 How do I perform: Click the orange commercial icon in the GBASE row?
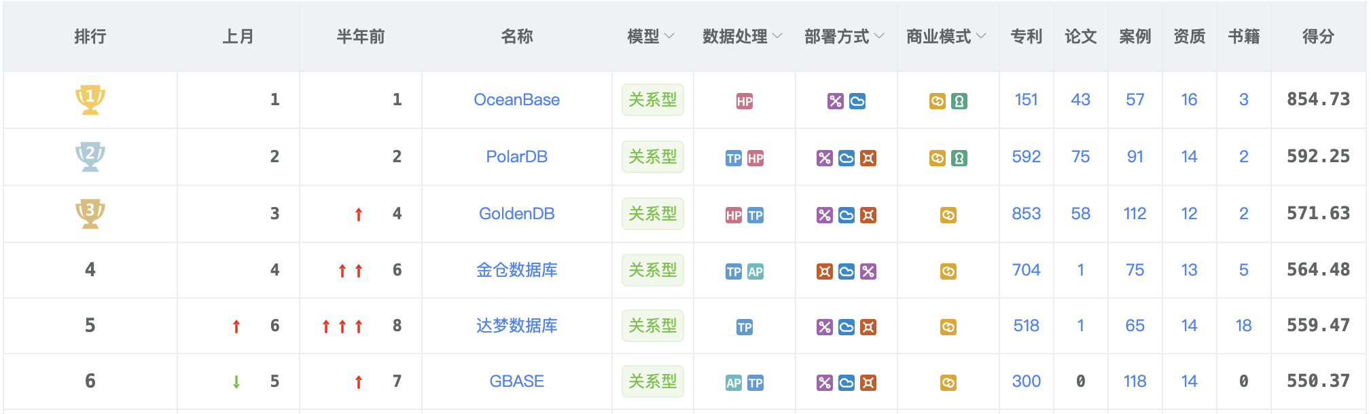point(948,383)
